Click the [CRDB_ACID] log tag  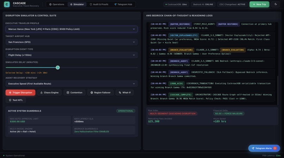tap(176, 83)
